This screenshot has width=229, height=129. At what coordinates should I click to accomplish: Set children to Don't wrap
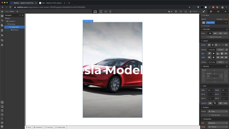[x=212, y=62]
